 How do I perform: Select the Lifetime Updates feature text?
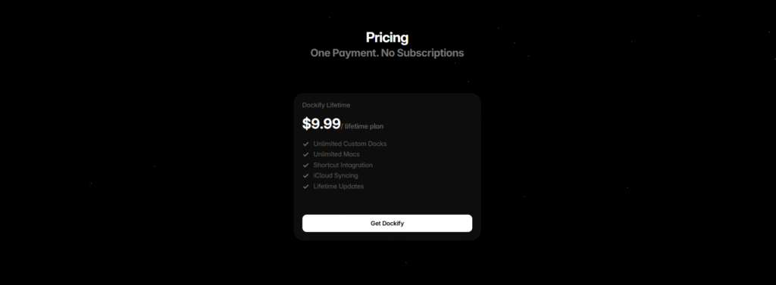[x=339, y=186]
